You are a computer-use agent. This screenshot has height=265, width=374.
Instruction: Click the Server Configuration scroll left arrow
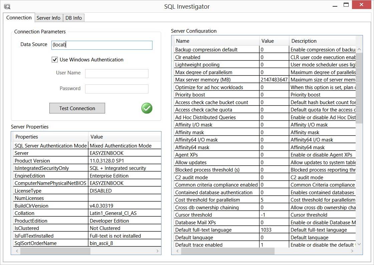pos(177,251)
